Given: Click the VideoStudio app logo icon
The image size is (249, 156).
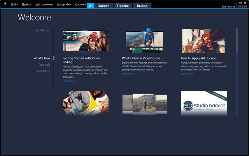Looking at the screenshot, I should 5,4.
